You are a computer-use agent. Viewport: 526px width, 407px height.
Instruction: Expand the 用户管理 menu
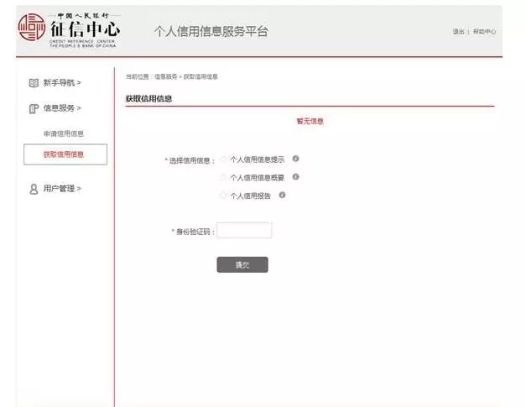point(62,189)
